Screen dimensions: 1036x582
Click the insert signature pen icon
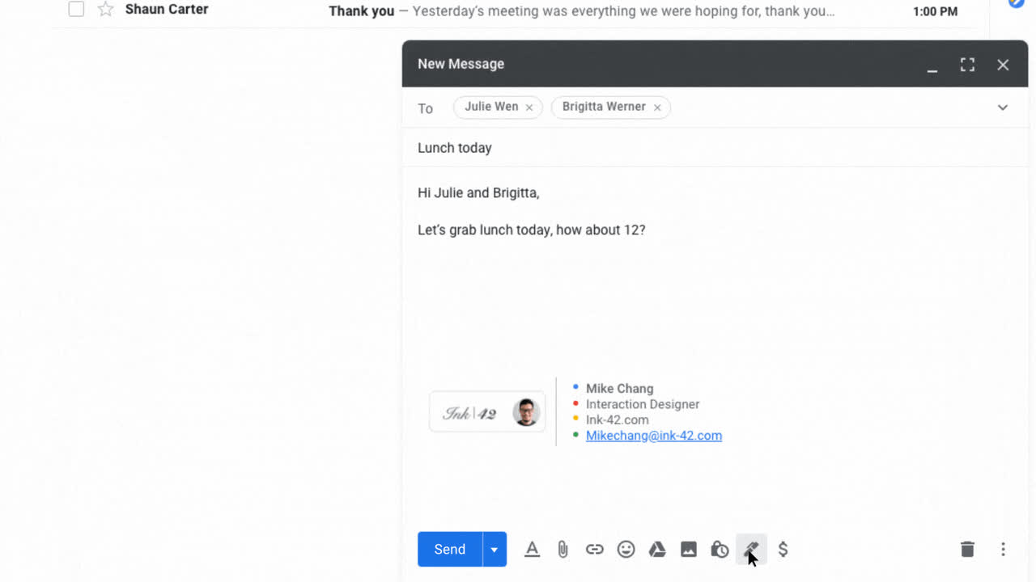pyautogui.click(x=751, y=550)
